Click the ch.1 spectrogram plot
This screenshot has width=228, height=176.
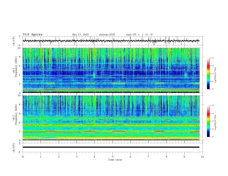click(111, 70)
